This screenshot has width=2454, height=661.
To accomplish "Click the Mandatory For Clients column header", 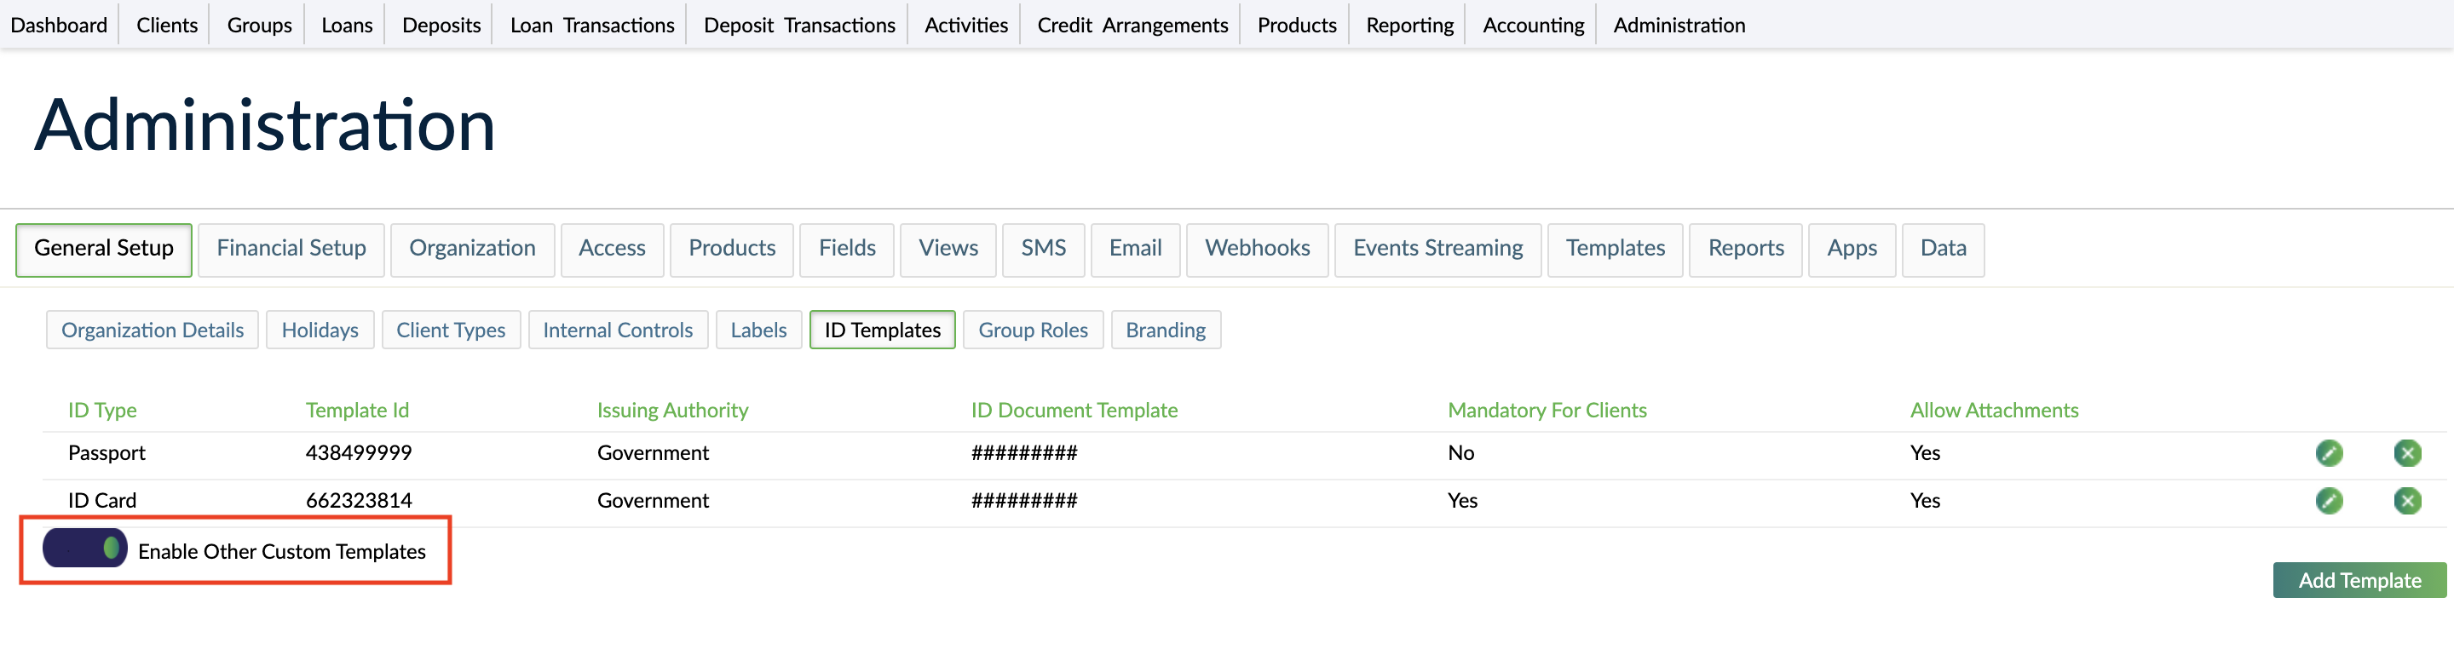I will point(1547,410).
